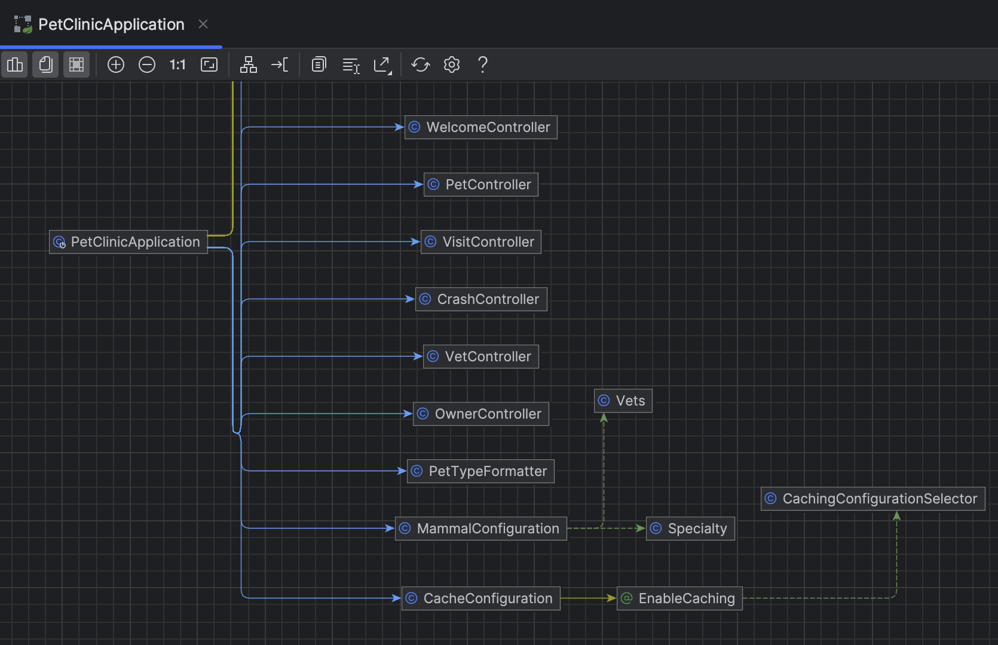
Task: Toggle the grid display button
Action: [76, 64]
